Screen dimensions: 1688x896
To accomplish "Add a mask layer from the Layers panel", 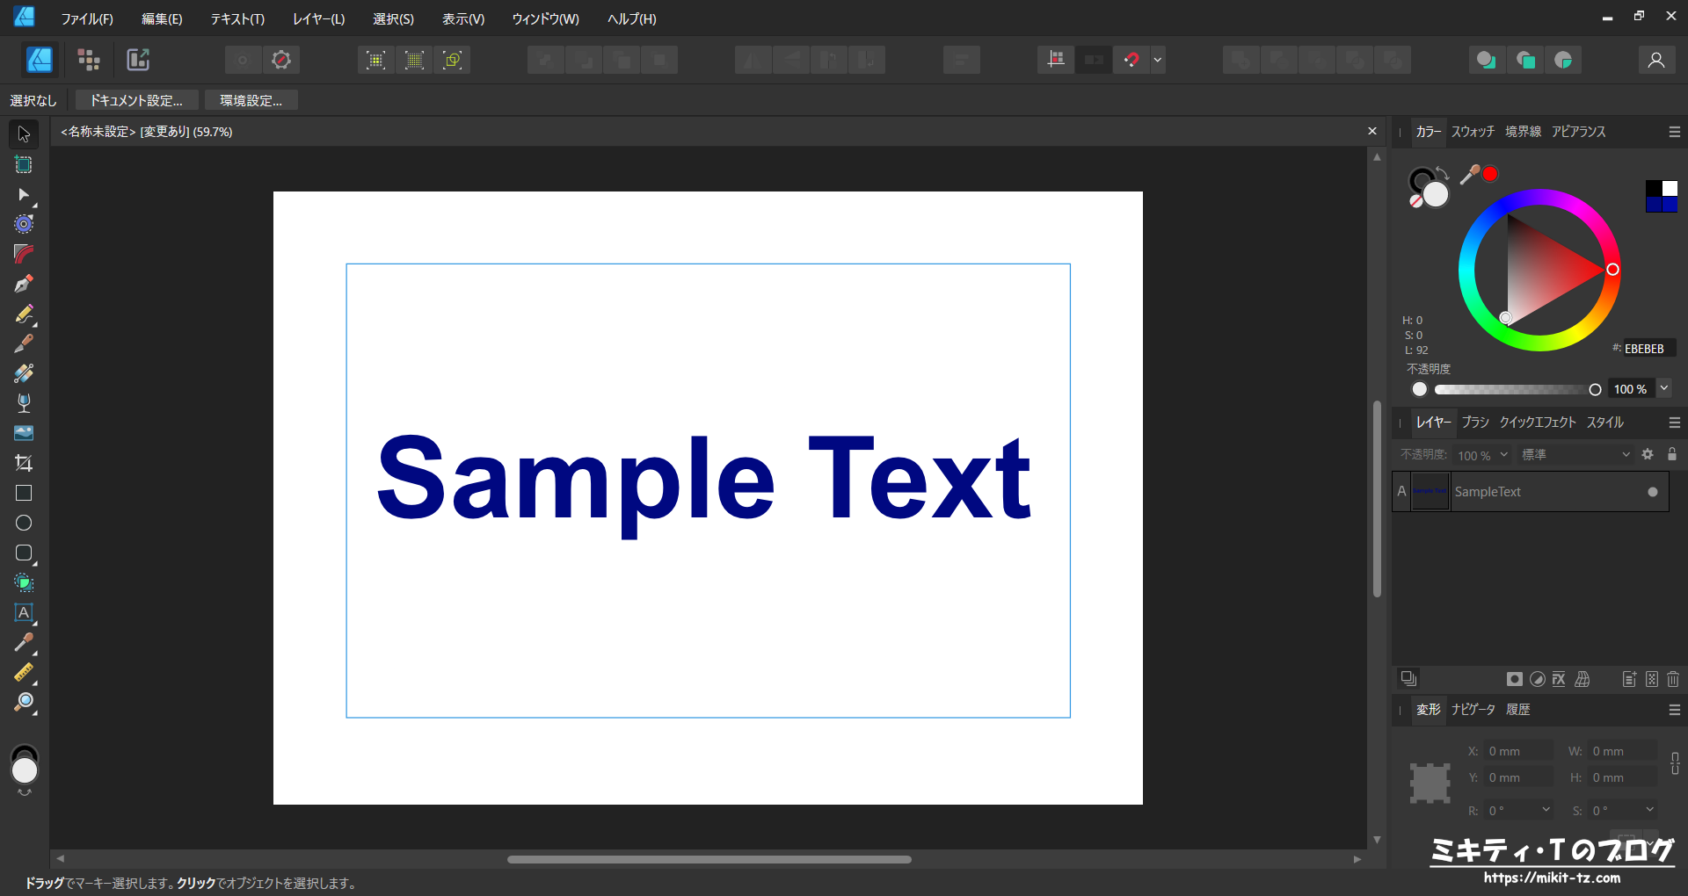I will (1514, 679).
